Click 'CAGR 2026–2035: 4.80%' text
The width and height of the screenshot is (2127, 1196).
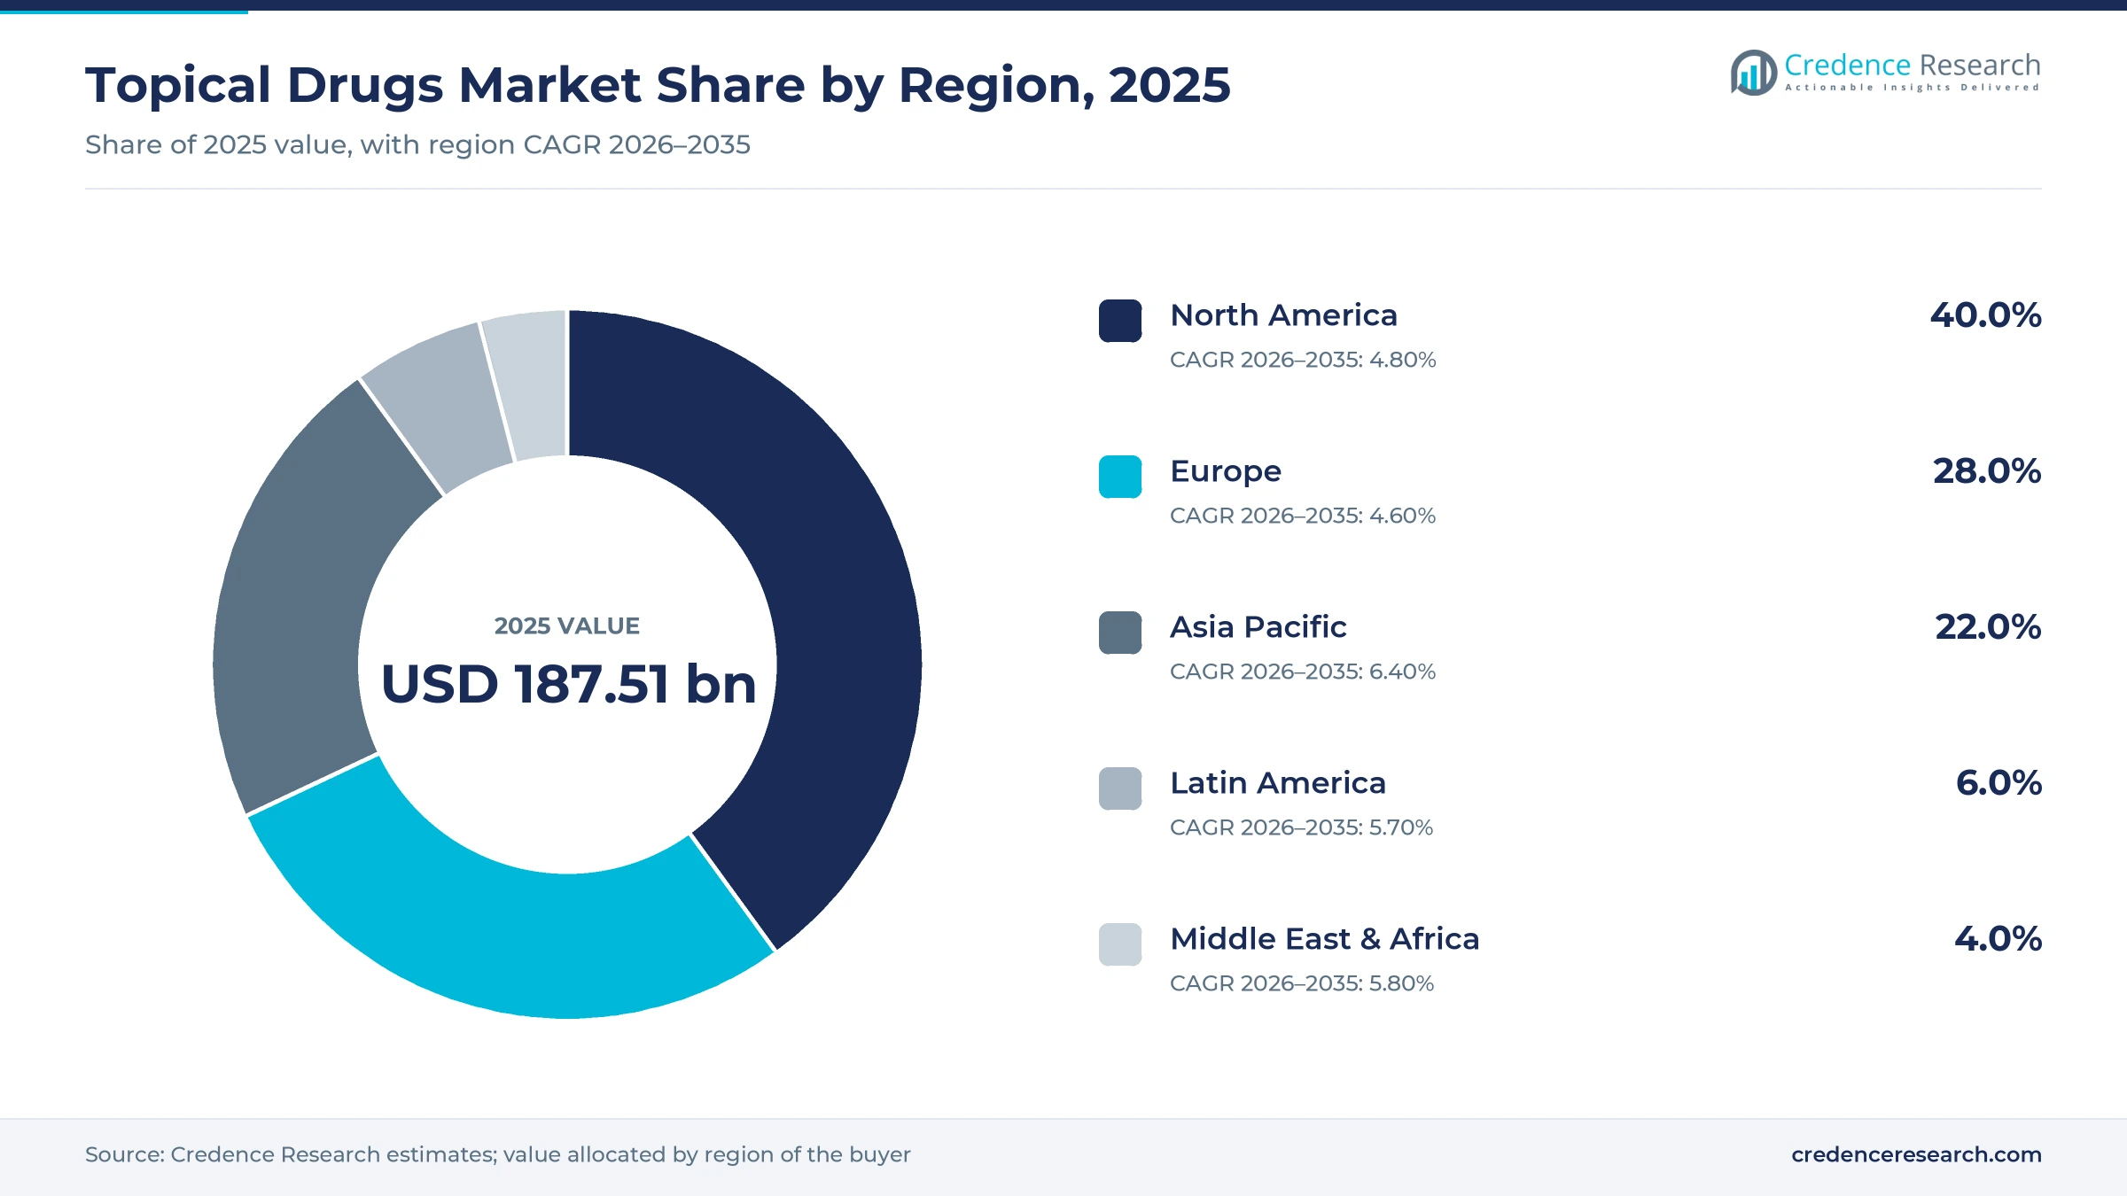click(x=1303, y=360)
